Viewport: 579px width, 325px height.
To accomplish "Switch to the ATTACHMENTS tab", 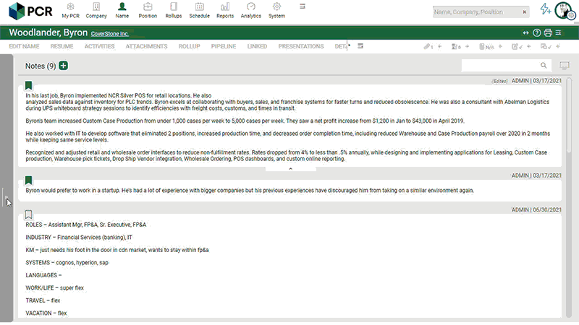I will coord(147,46).
